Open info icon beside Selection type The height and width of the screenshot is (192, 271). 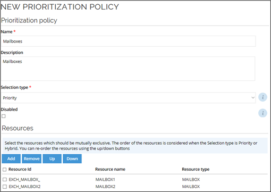tap(262, 97)
